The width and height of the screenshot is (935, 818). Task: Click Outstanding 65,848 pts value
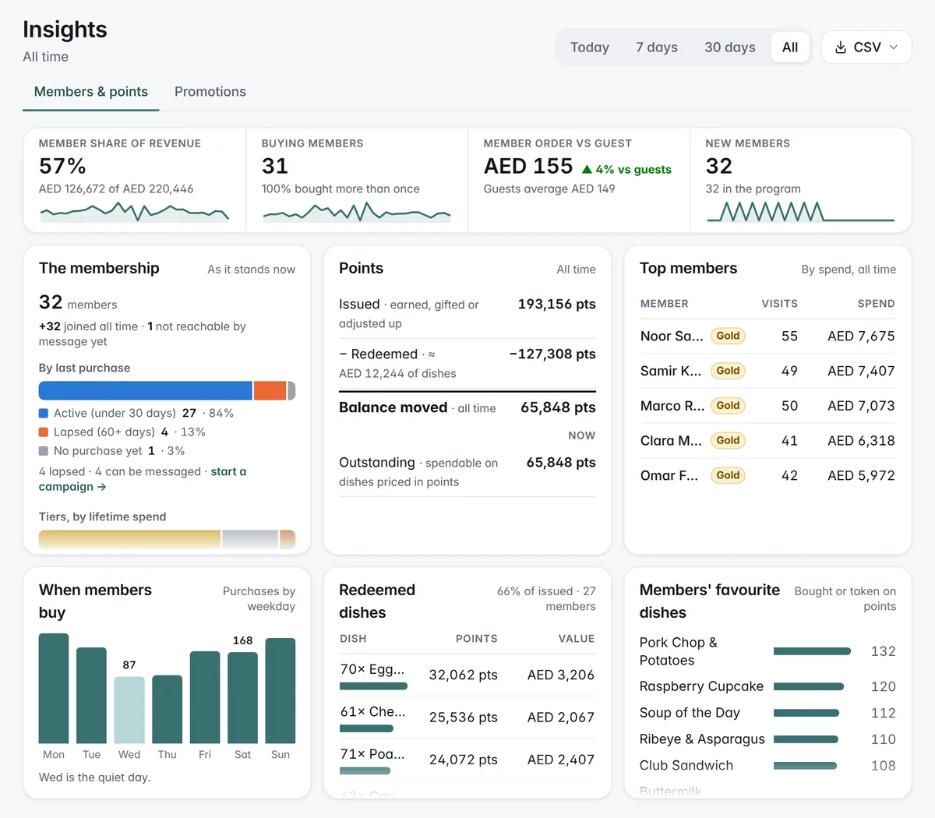(x=561, y=462)
